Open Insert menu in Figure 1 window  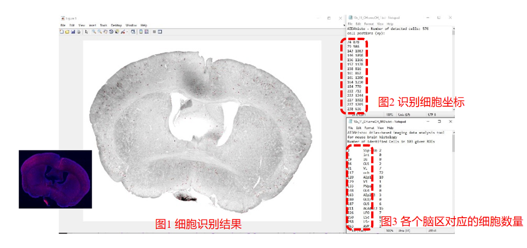click(92, 25)
